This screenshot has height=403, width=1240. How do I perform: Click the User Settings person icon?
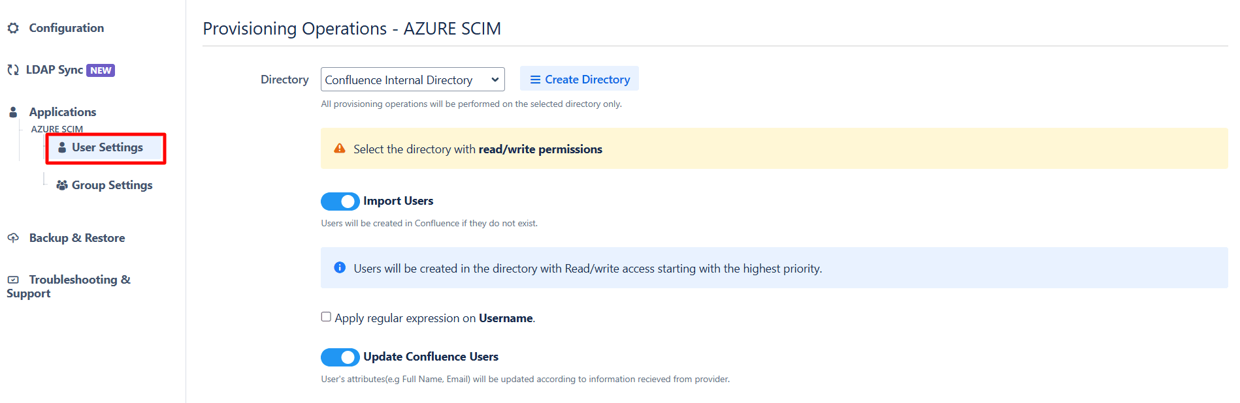[62, 147]
